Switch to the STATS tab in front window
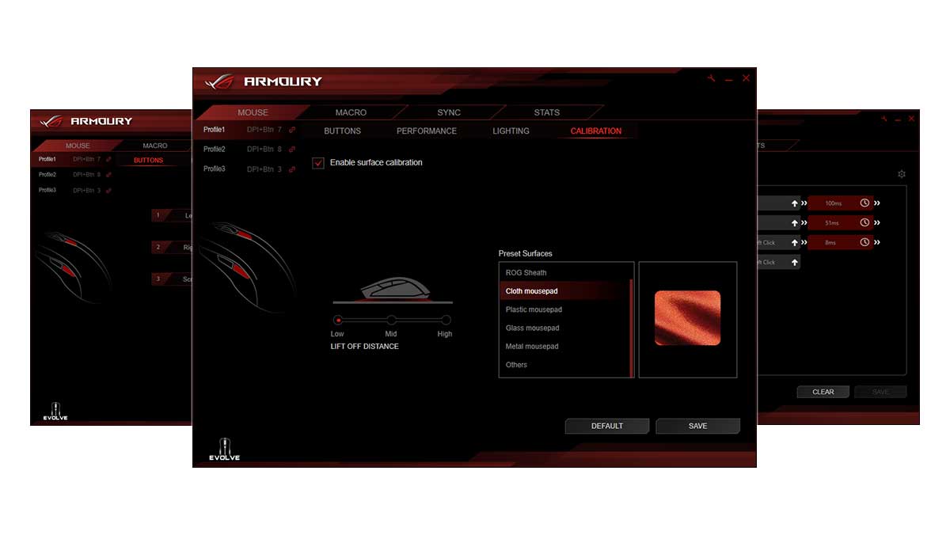Viewport: 950px width, 535px height. coord(547,112)
